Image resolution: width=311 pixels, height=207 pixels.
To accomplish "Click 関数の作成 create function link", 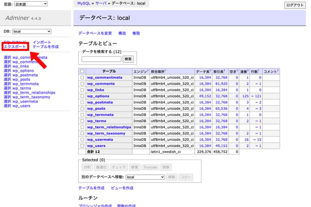I will (126, 205).
